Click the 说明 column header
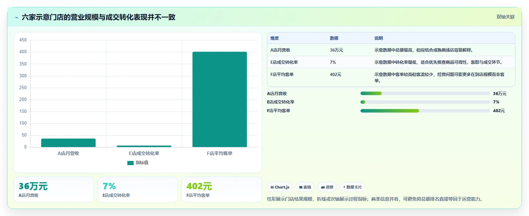 pos(379,38)
